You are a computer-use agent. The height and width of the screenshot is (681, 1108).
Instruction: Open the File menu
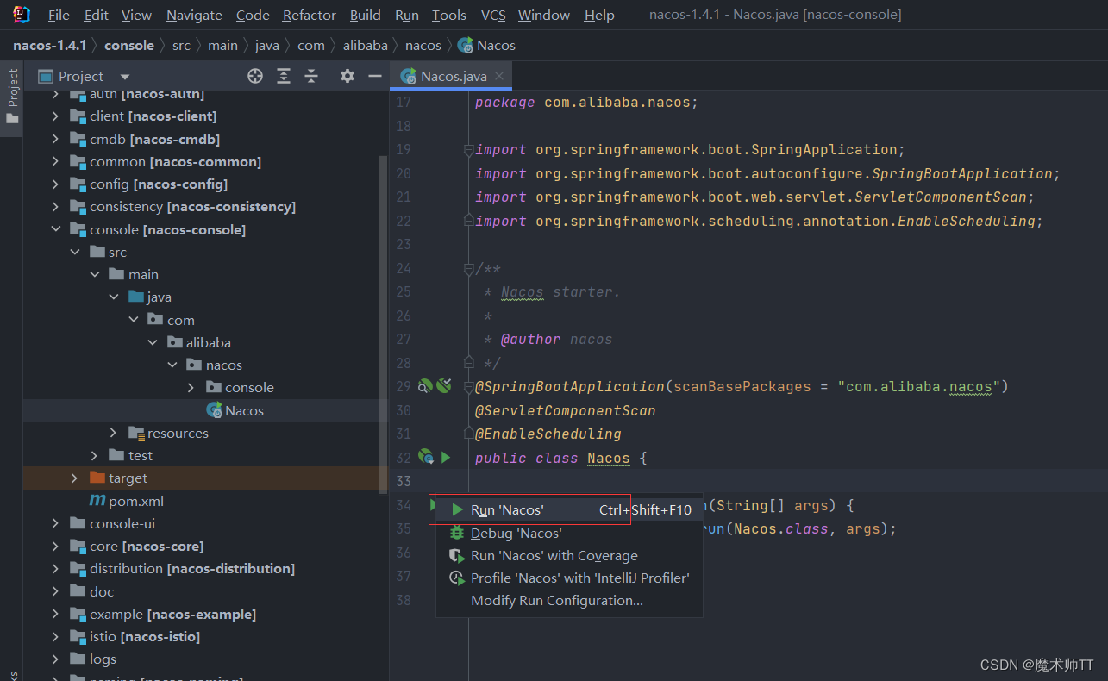coord(59,15)
